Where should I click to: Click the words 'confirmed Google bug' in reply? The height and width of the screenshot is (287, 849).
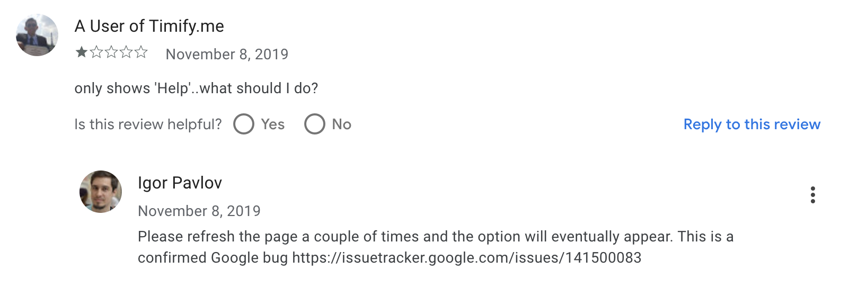click(213, 258)
